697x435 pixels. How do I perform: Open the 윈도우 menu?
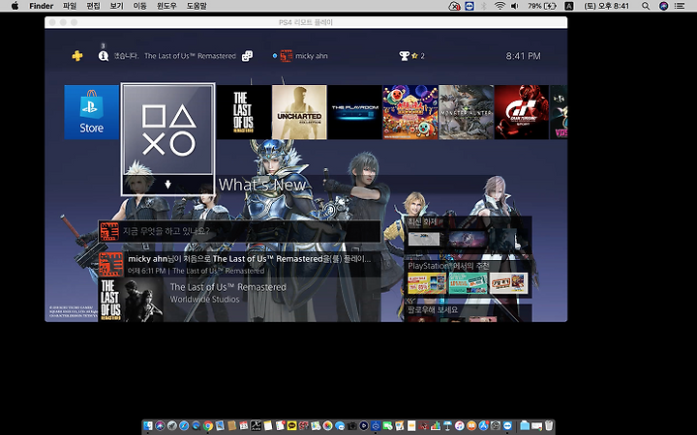pos(167,6)
